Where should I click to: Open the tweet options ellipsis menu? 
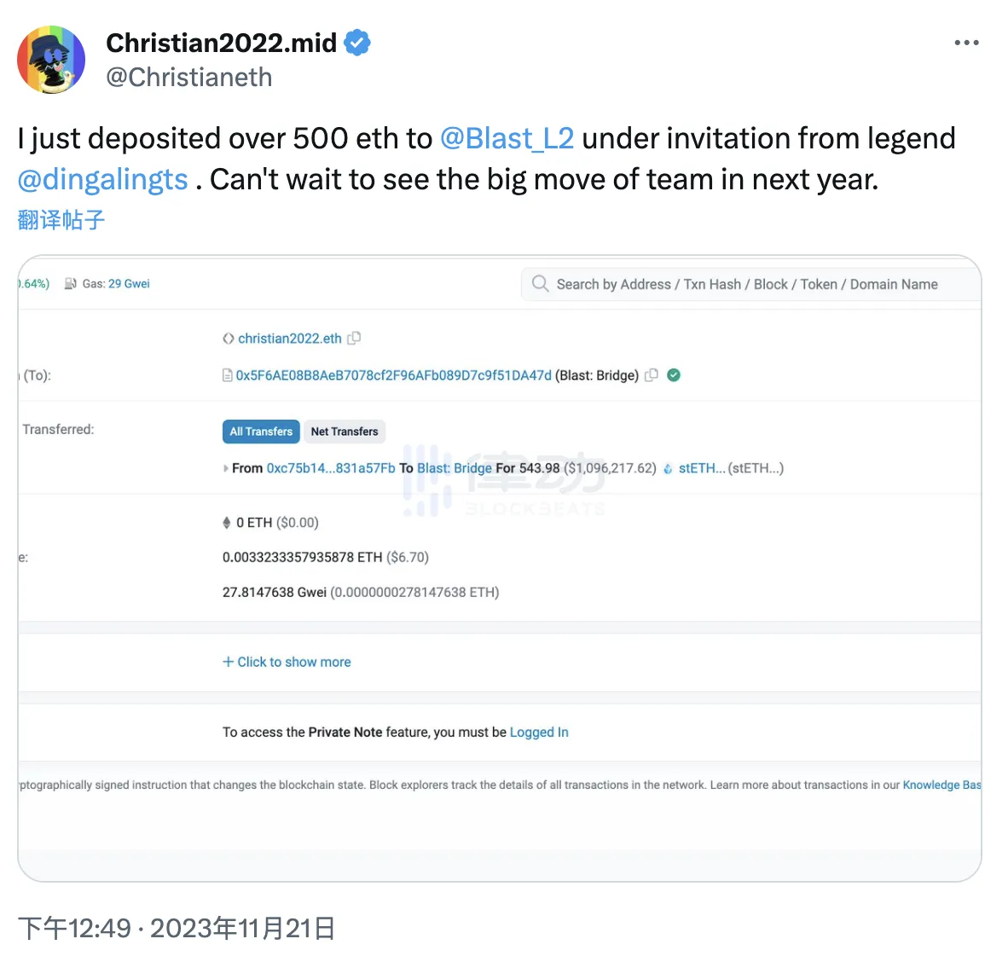coord(966,42)
